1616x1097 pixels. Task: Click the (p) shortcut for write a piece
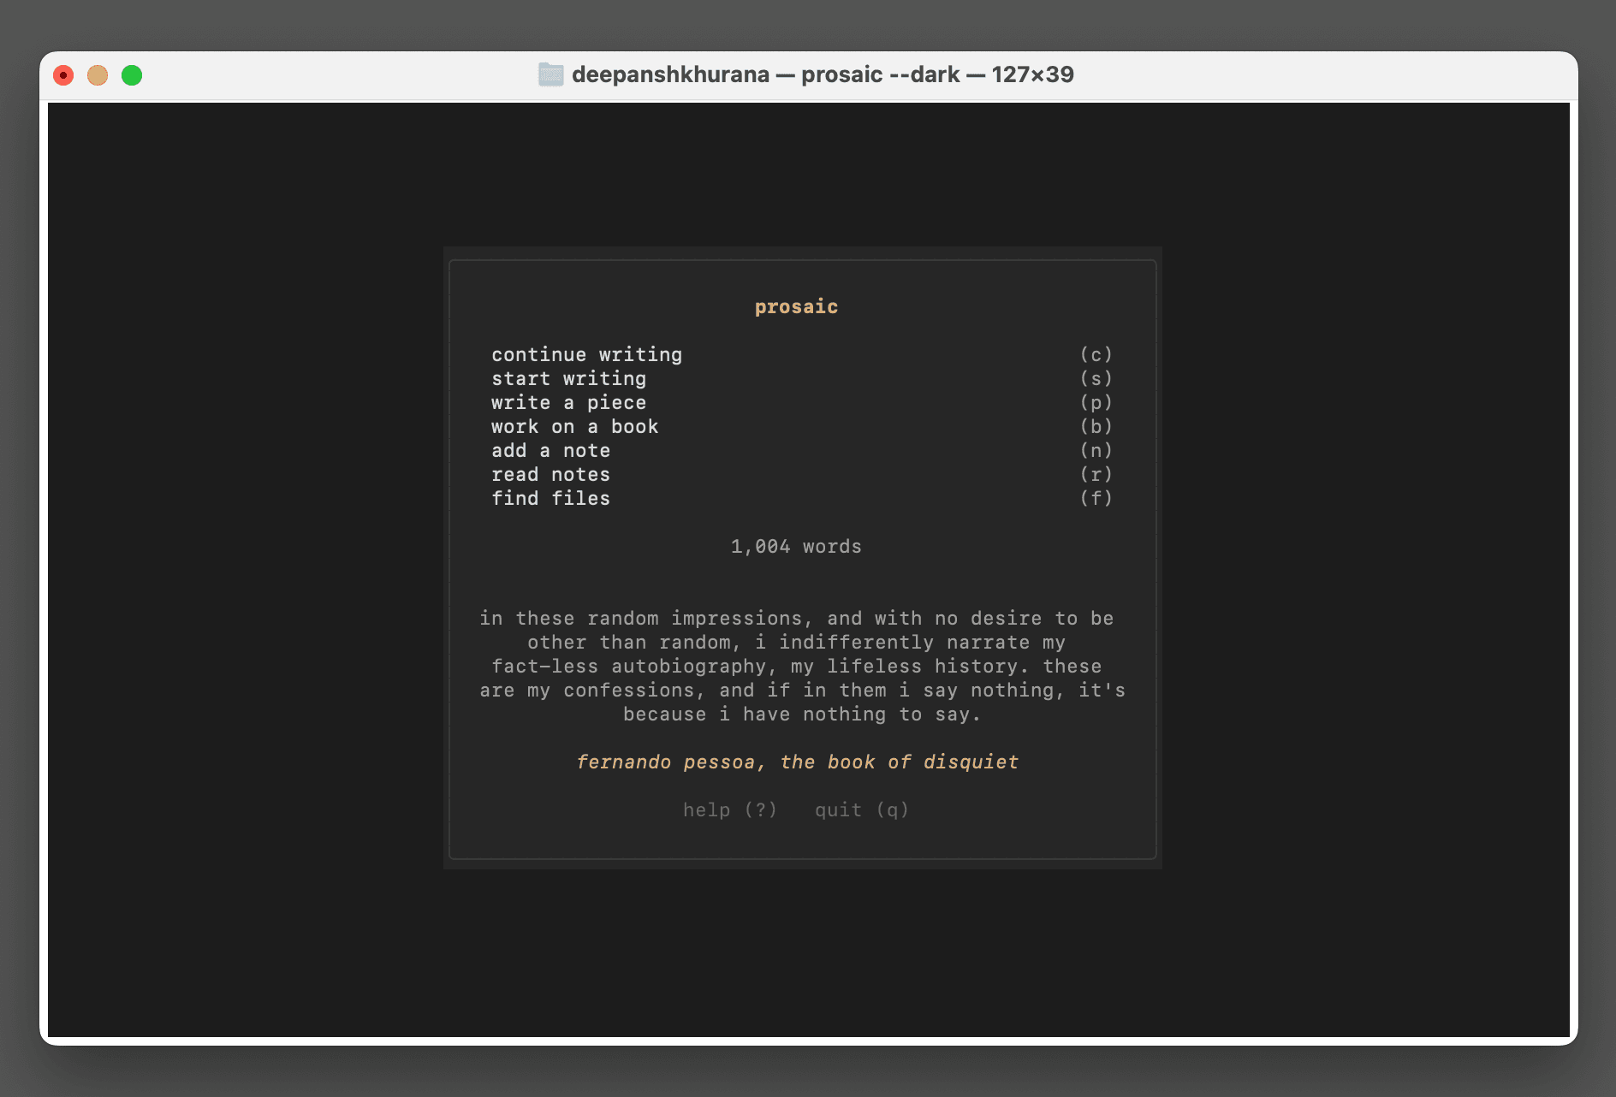[1096, 402]
